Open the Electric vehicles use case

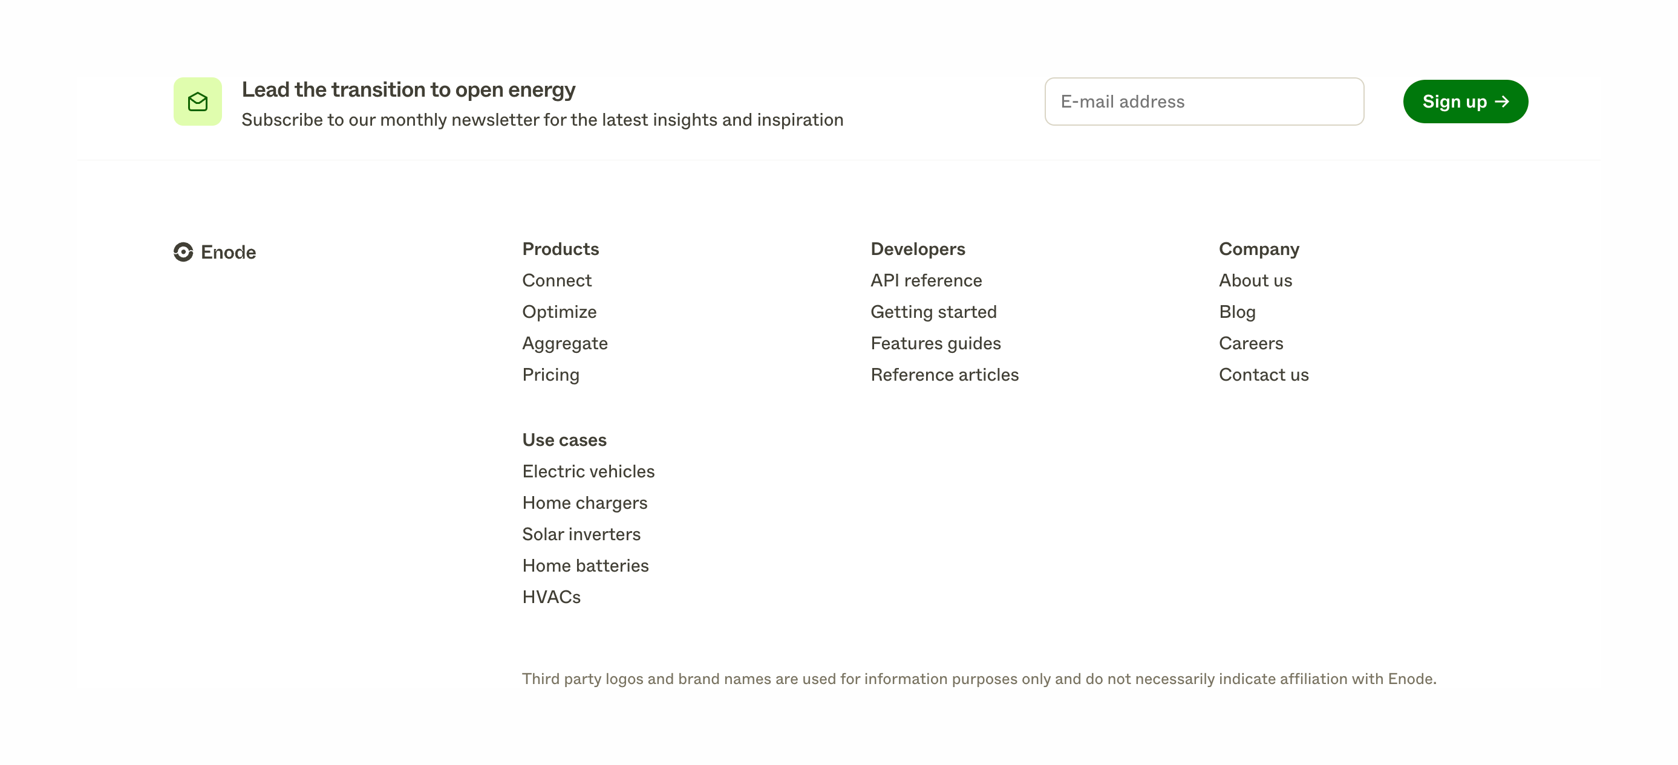pos(587,471)
